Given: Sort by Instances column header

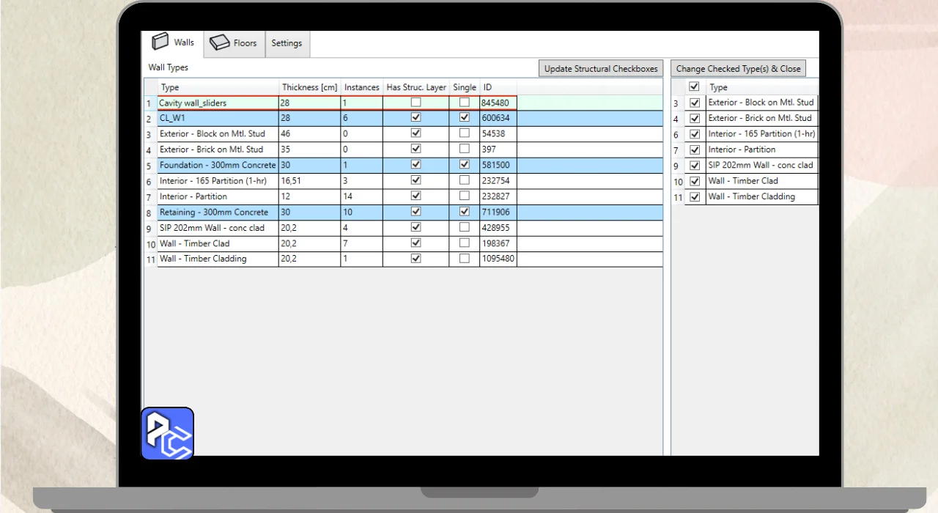Looking at the screenshot, I should point(362,87).
